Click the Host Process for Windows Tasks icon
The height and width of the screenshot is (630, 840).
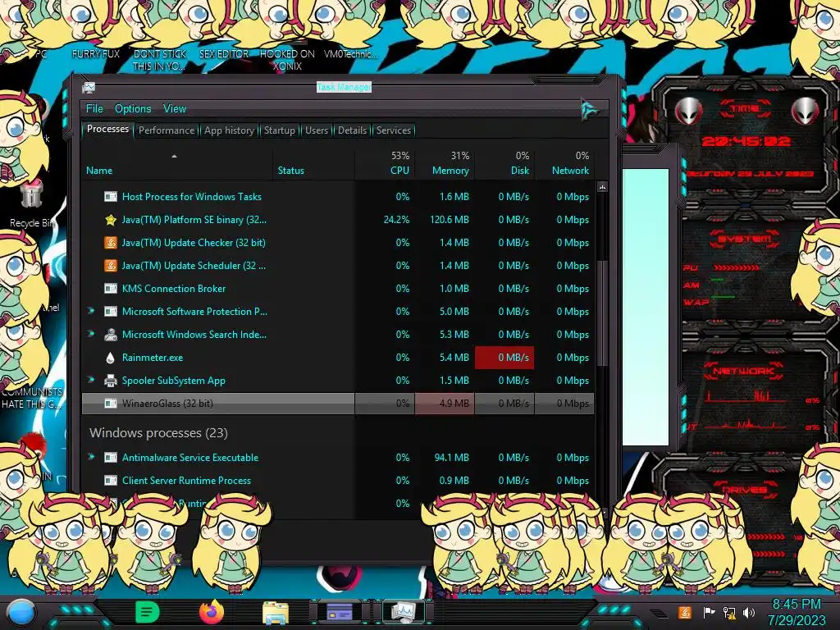point(111,197)
